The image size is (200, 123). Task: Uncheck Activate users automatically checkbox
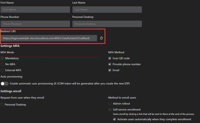pos(114,119)
